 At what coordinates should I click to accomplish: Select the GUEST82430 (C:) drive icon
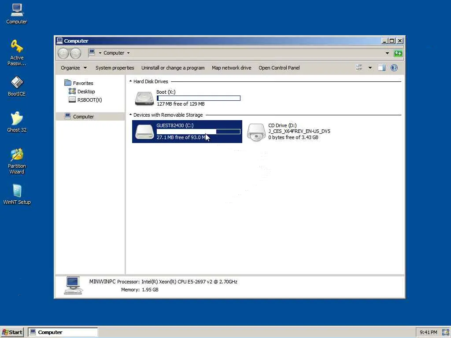(144, 132)
